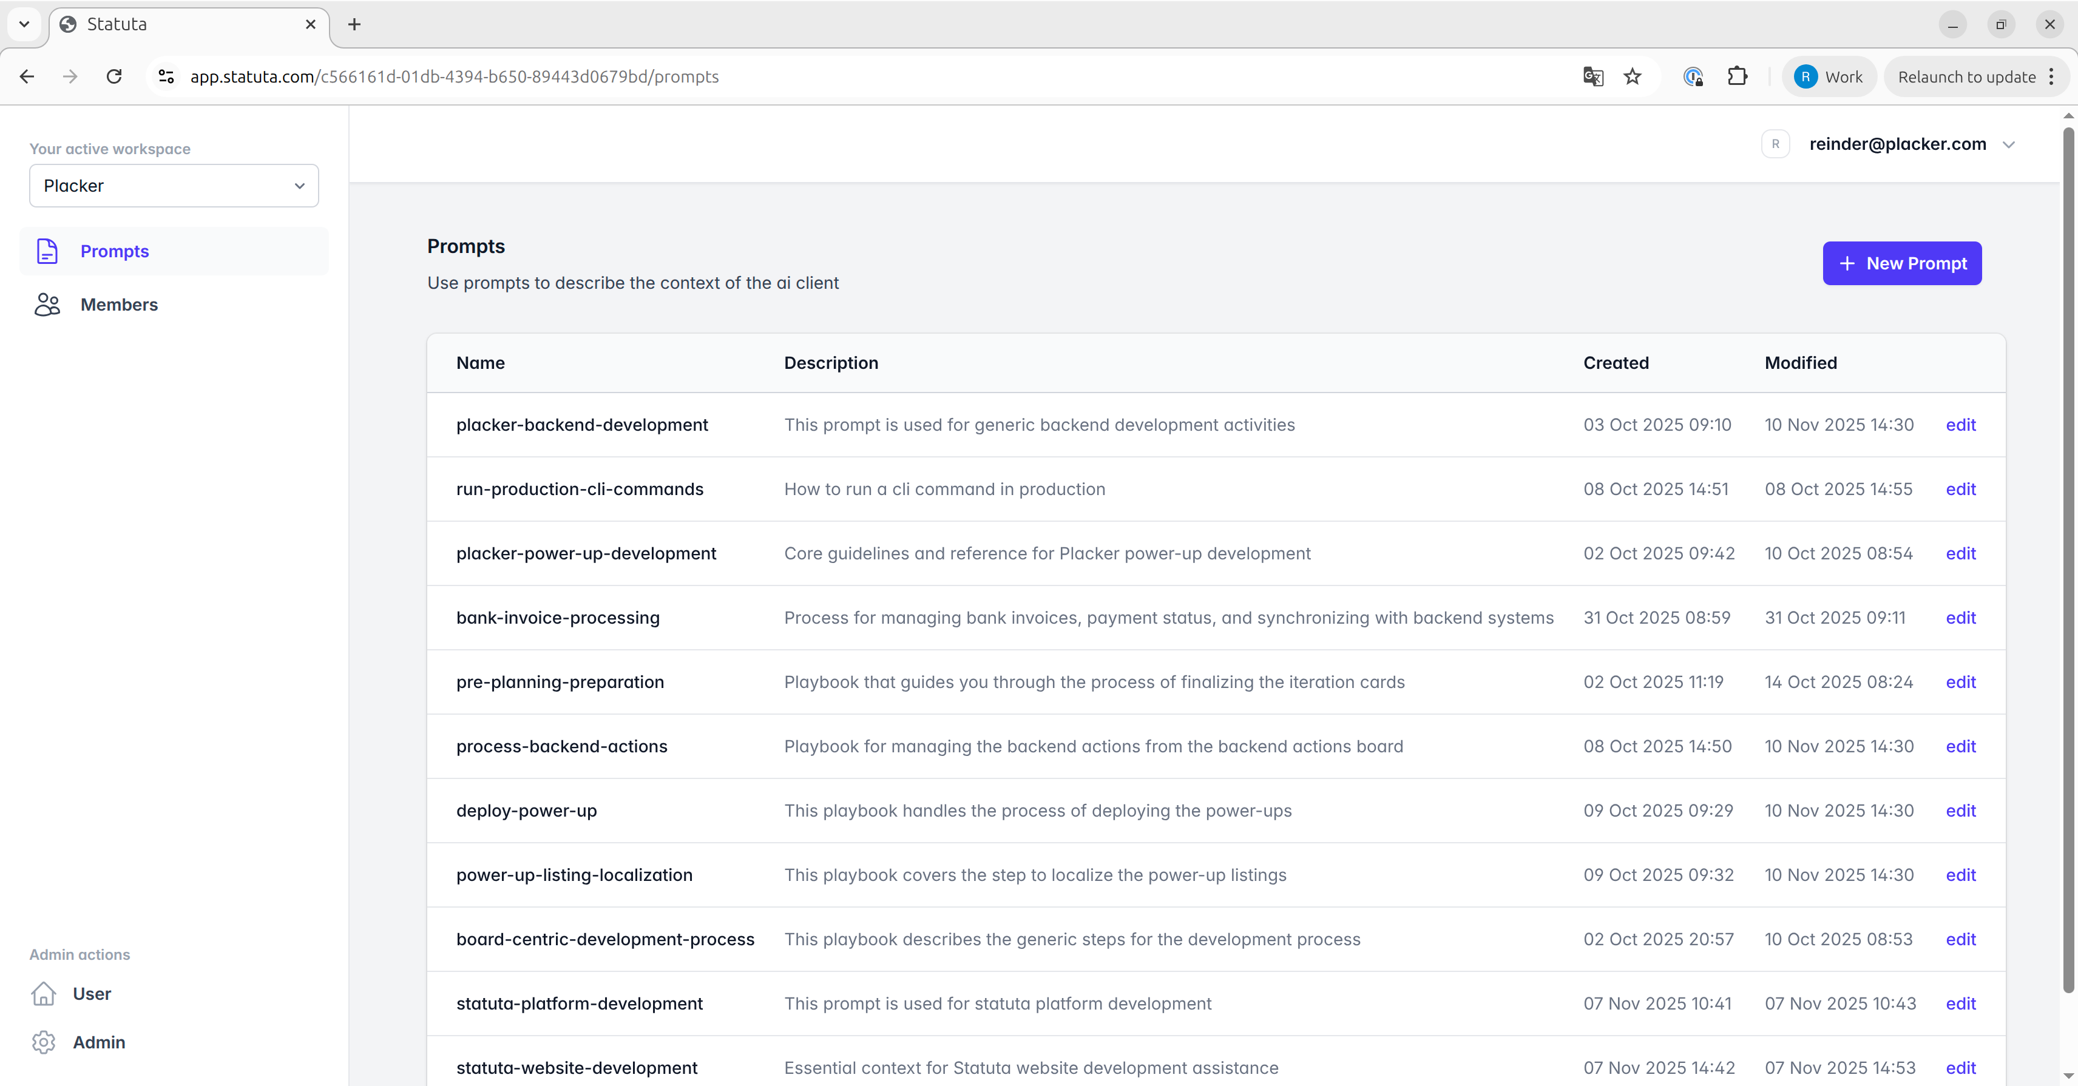
Task: Open the Placker workspace dropdown
Action: coord(172,186)
